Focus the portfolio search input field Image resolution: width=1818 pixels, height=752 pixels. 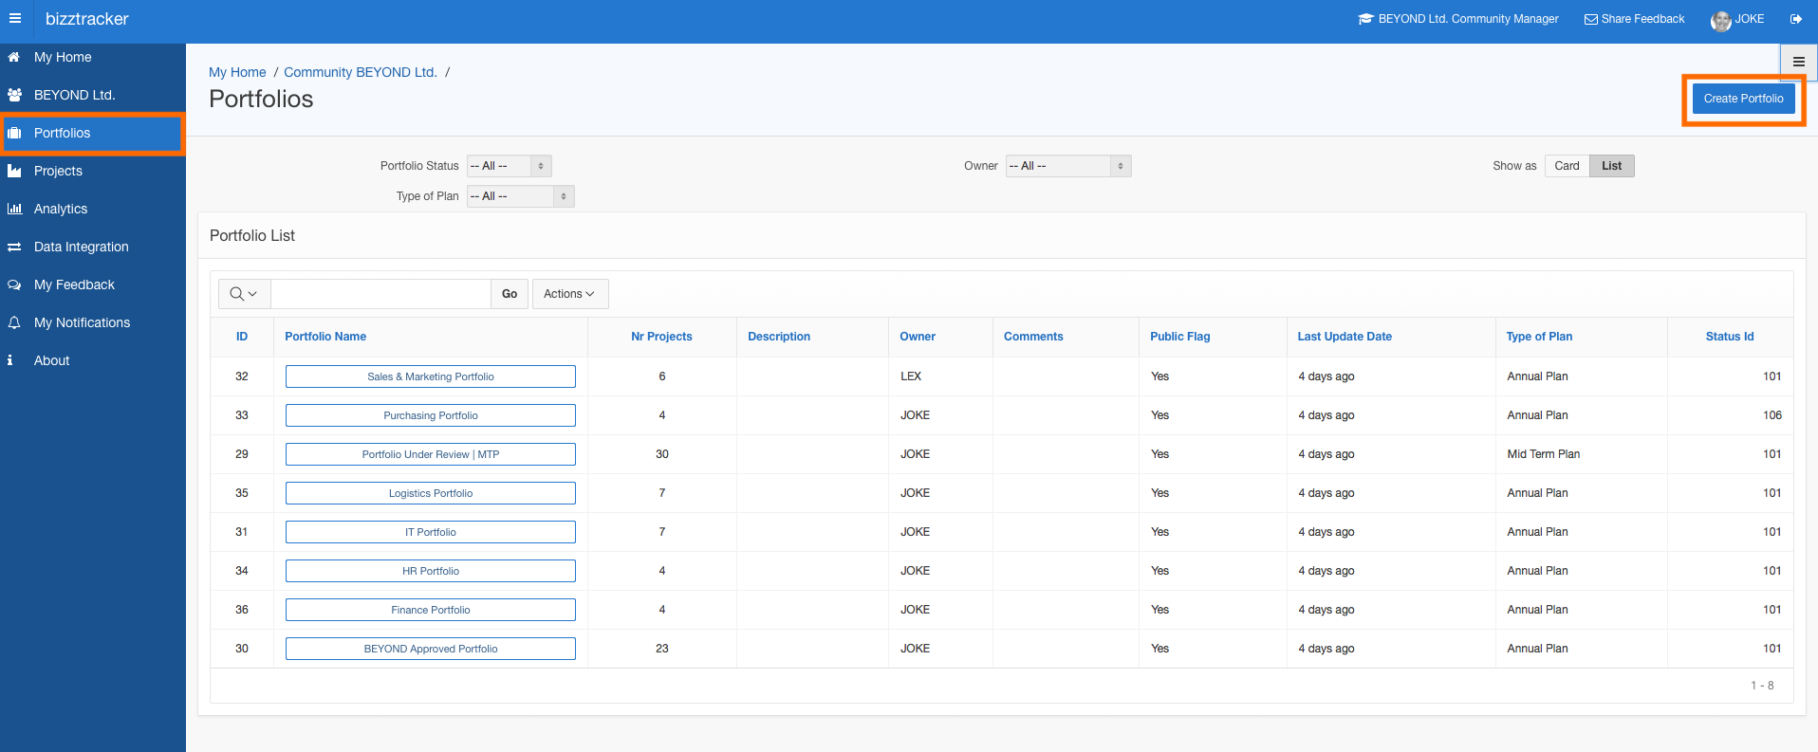380,294
